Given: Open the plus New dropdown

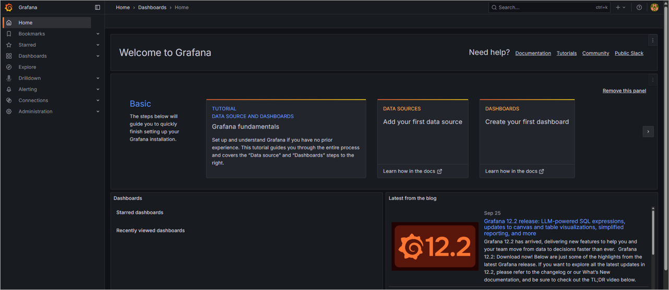Looking at the screenshot, I should pyautogui.click(x=620, y=7).
